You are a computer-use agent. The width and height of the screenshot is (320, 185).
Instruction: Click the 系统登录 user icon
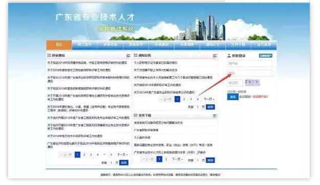point(229,56)
